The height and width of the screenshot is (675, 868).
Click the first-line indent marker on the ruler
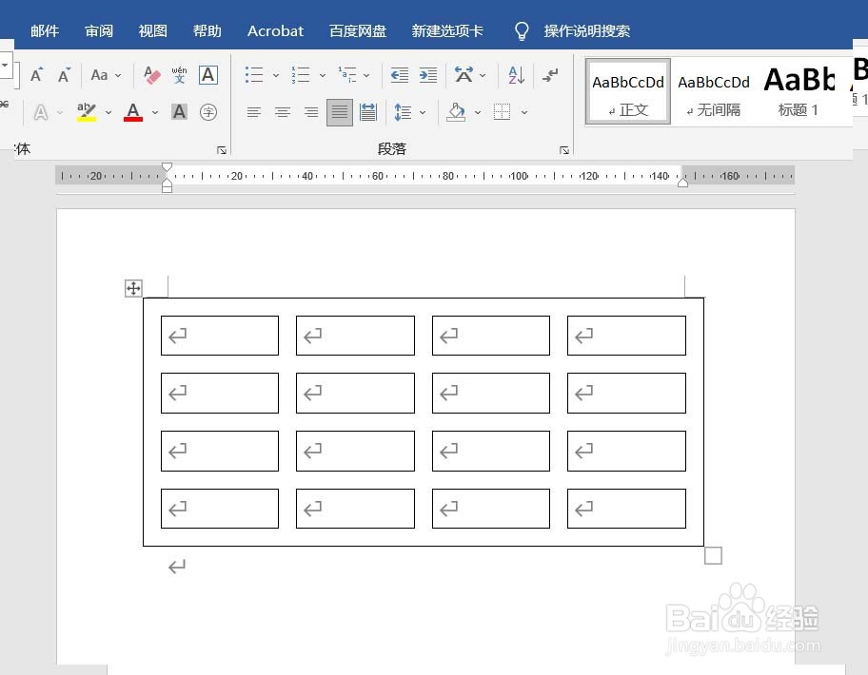pos(167,167)
